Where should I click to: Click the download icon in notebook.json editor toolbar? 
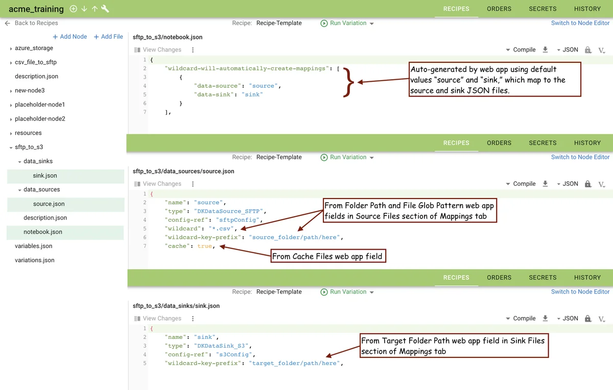pyautogui.click(x=545, y=50)
